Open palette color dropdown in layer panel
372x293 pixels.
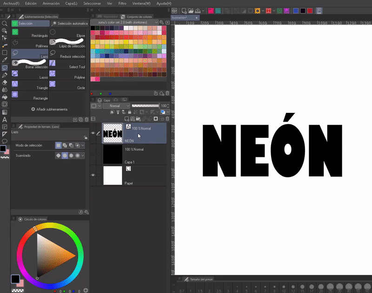pyautogui.click(x=96, y=106)
